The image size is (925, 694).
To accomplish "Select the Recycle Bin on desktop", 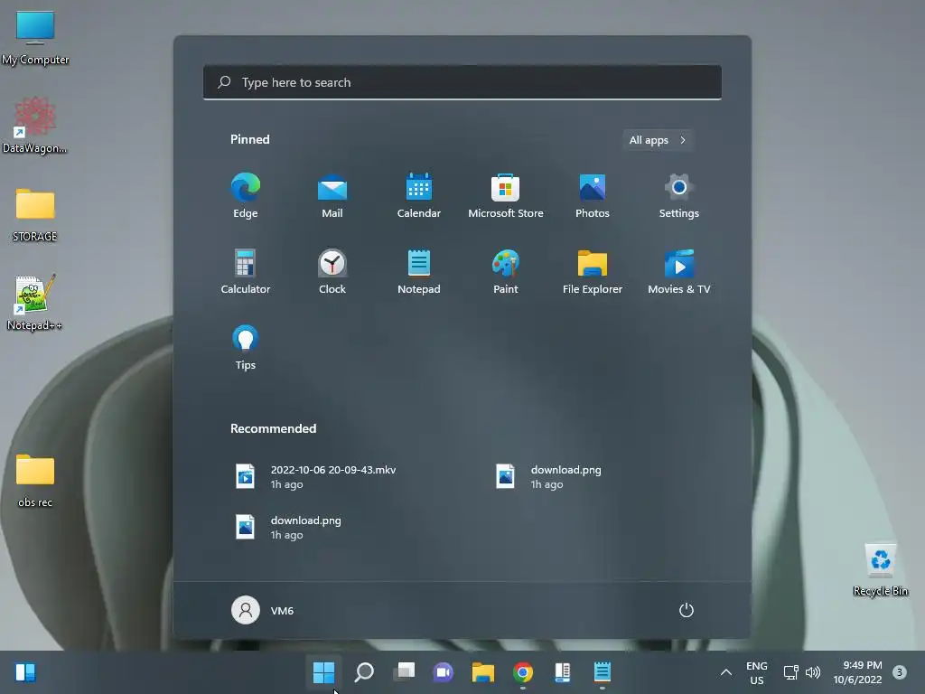I will 880,569.
